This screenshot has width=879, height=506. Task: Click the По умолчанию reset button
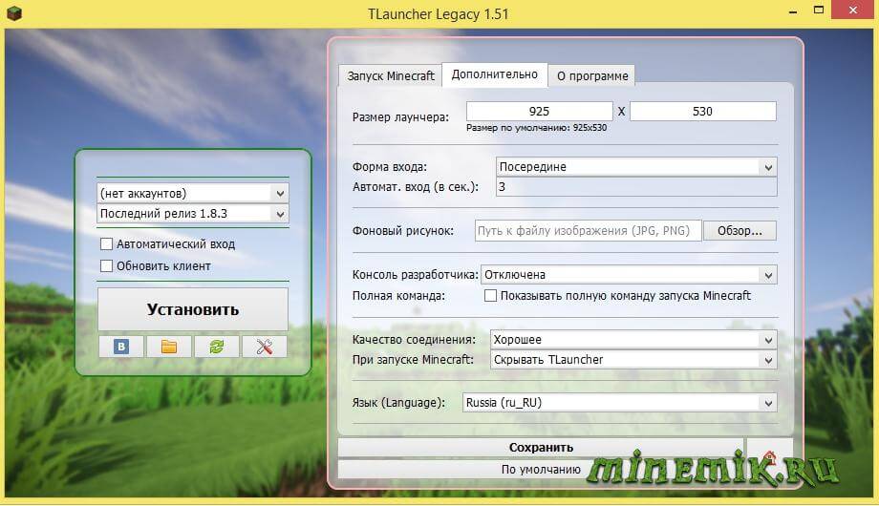(541, 469)
